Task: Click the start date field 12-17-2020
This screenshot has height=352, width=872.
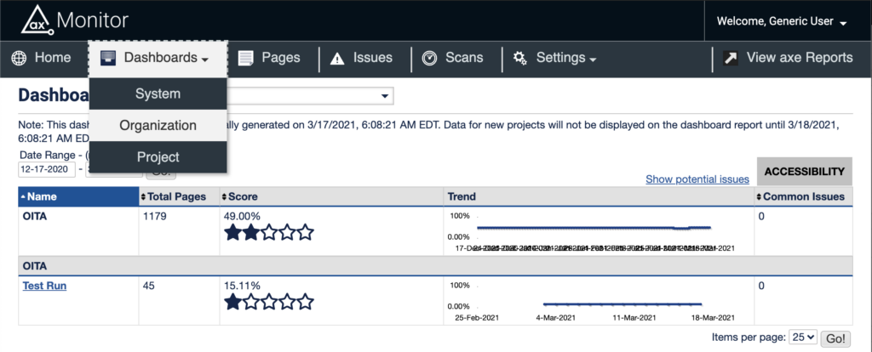Action: pyautogui.click(x=46, y=169)
